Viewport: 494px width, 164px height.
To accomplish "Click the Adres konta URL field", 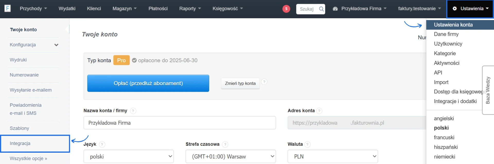I will (x=357, y=123).
